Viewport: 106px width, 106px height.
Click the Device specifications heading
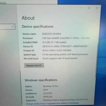(37, 26)
